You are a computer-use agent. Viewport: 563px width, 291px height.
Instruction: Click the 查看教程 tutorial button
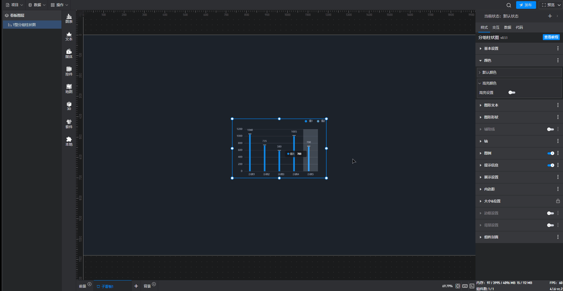(x=551, y=37)
